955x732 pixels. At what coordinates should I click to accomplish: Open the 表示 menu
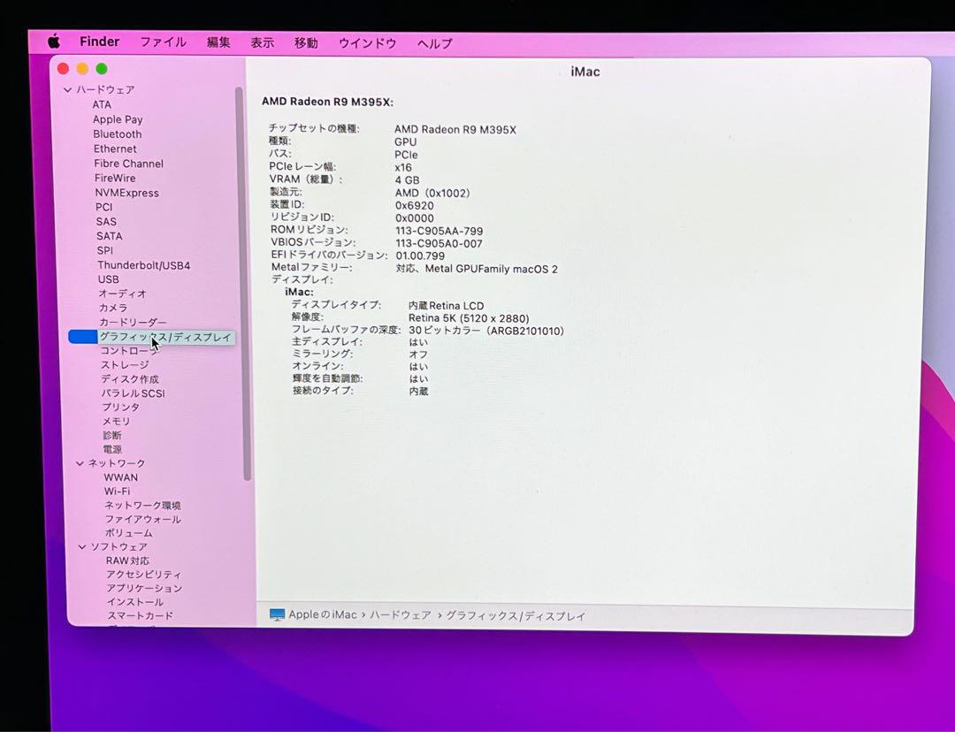262,42
